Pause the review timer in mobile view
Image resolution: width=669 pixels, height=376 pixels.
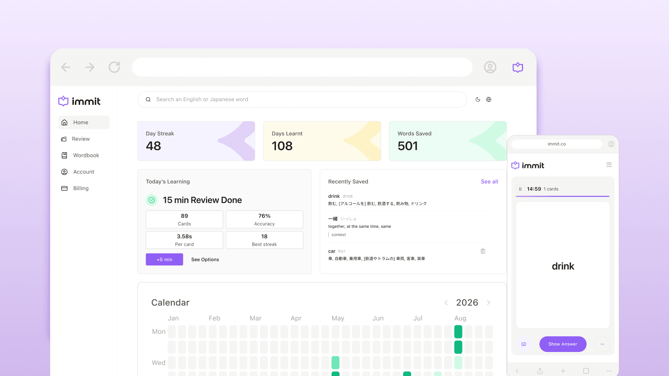pos(520,189)
